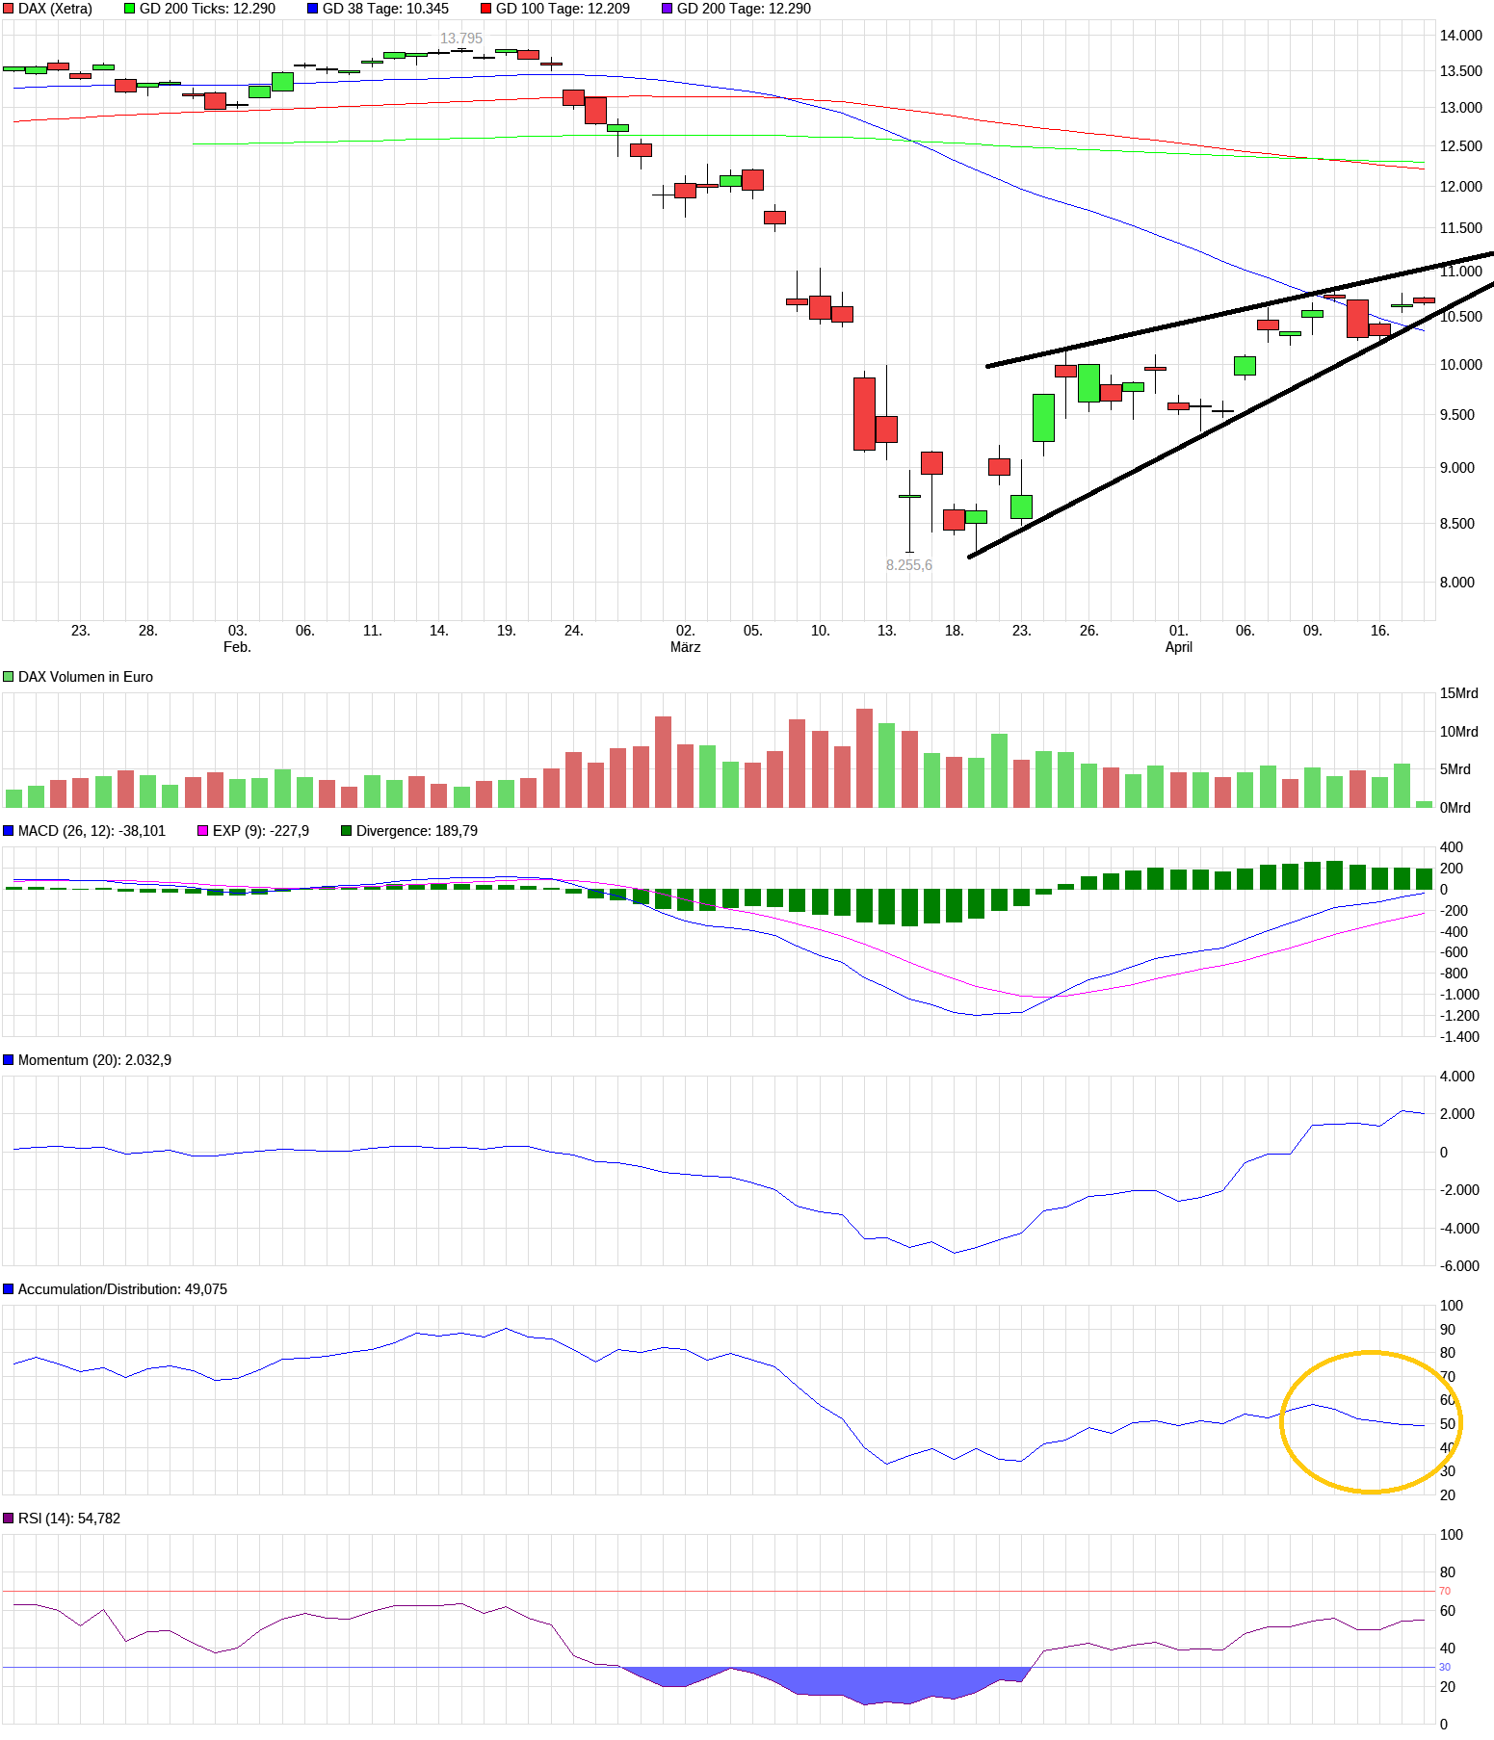
Task: Click the 5Mrd volume axis label
Action: point(1455,769)
